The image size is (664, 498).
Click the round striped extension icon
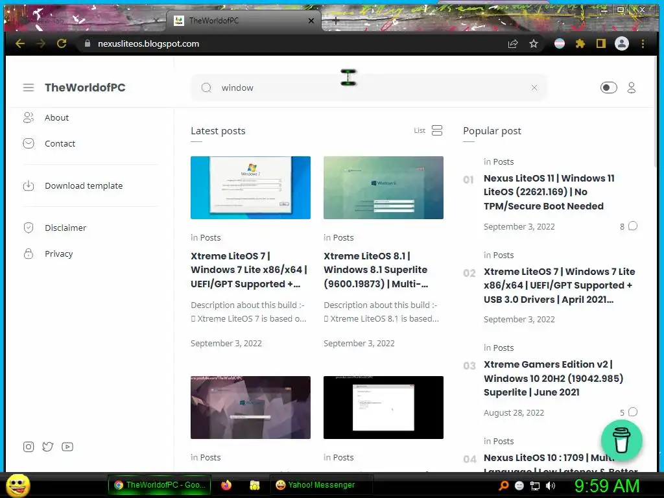point(560,43)
